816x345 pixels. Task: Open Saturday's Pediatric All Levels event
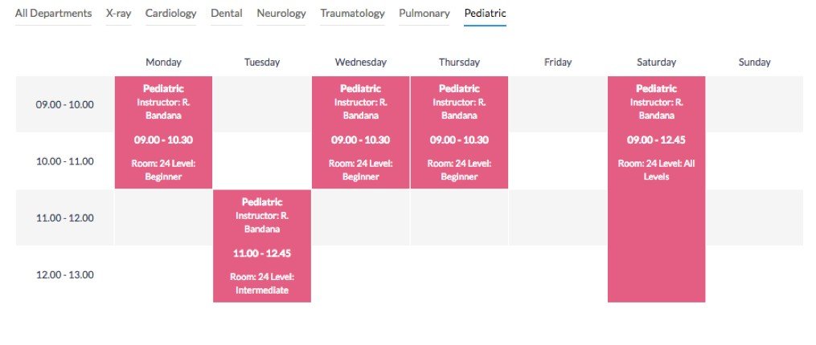(x=656, y=189)
